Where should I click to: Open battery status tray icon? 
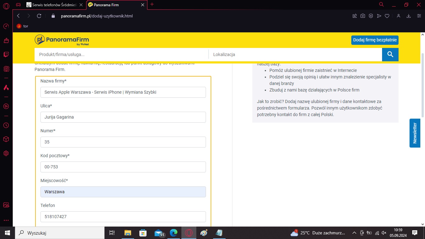coord(369,233)
